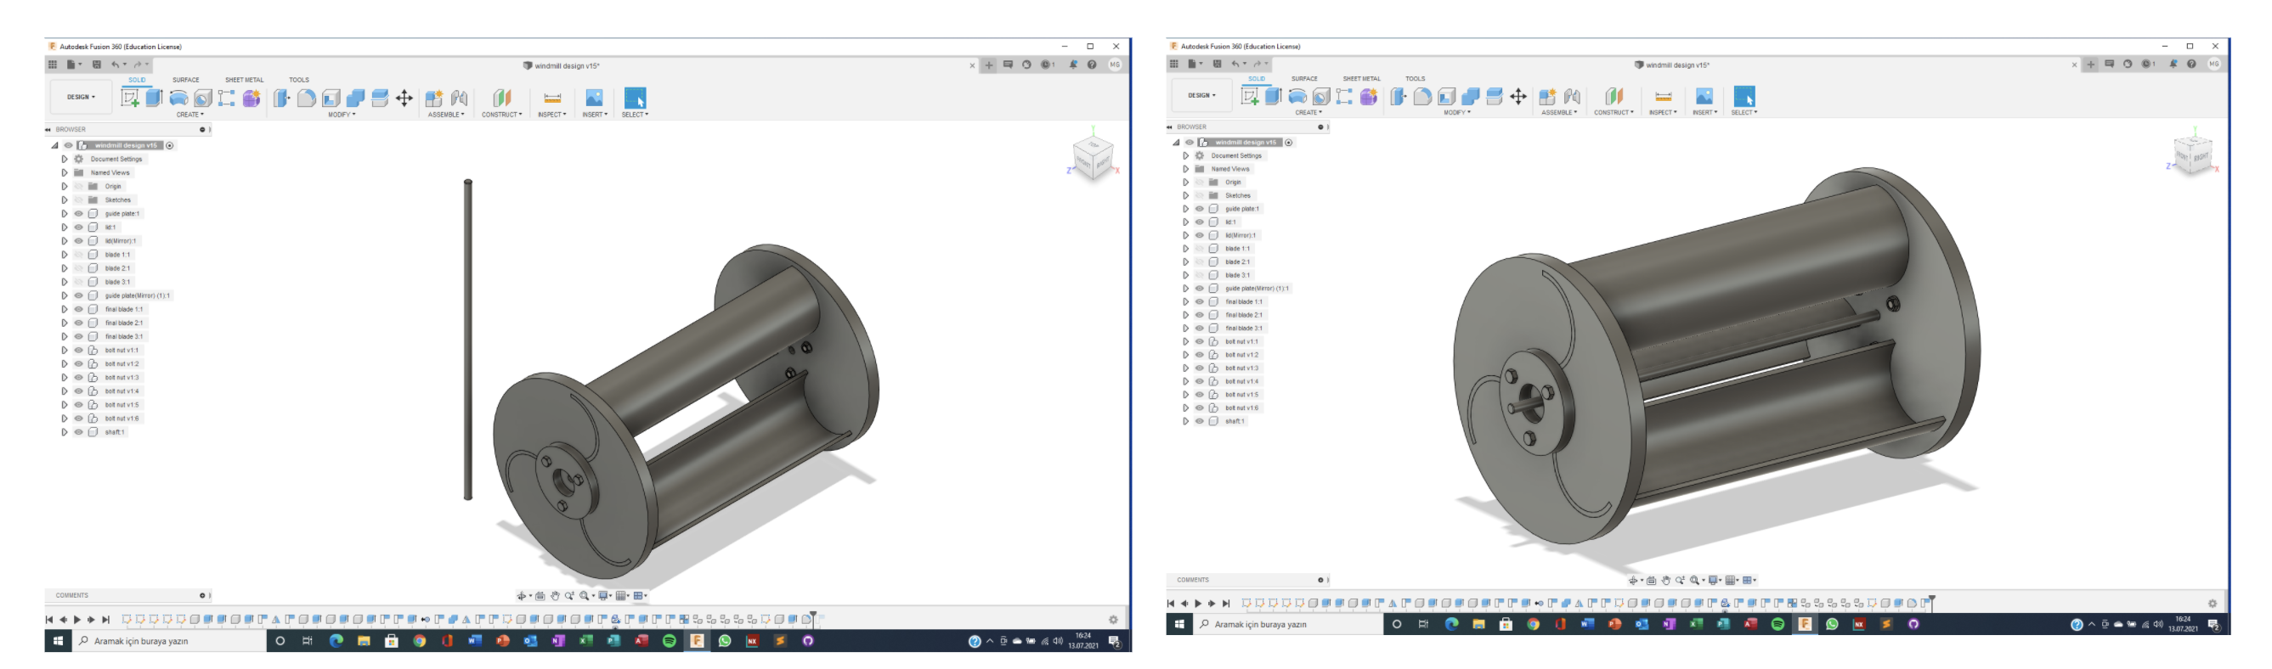This screenshot has height=669, width=2272.
Task: Select Create Sketch tool in left Fusion window
Action: (130, 98)
